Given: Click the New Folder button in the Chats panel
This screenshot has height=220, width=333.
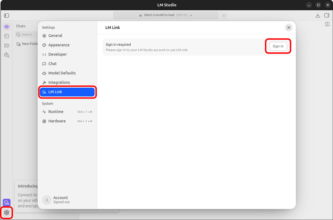Looking at the screenshot, I should coord(27,44).
